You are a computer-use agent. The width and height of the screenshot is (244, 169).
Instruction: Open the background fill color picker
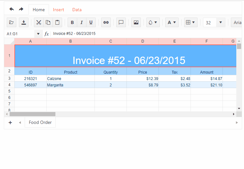(x=153, y=22)
